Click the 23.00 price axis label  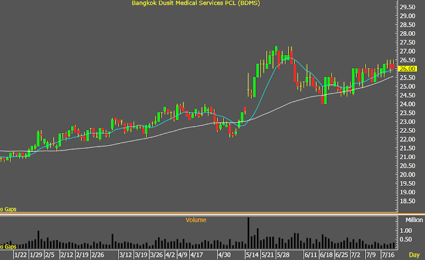tap(407, 122)
